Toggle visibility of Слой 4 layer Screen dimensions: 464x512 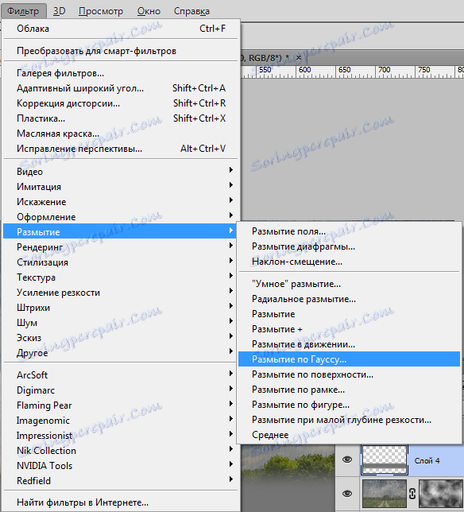[347, 460]
